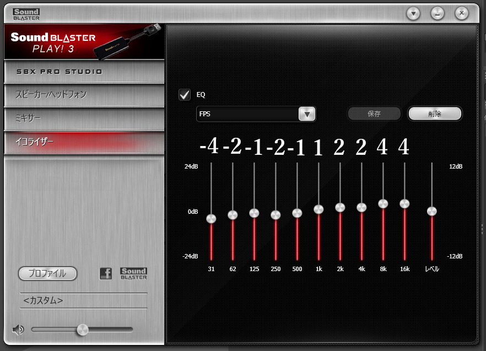Click the master volume slider knob

[x=83, y=330]
